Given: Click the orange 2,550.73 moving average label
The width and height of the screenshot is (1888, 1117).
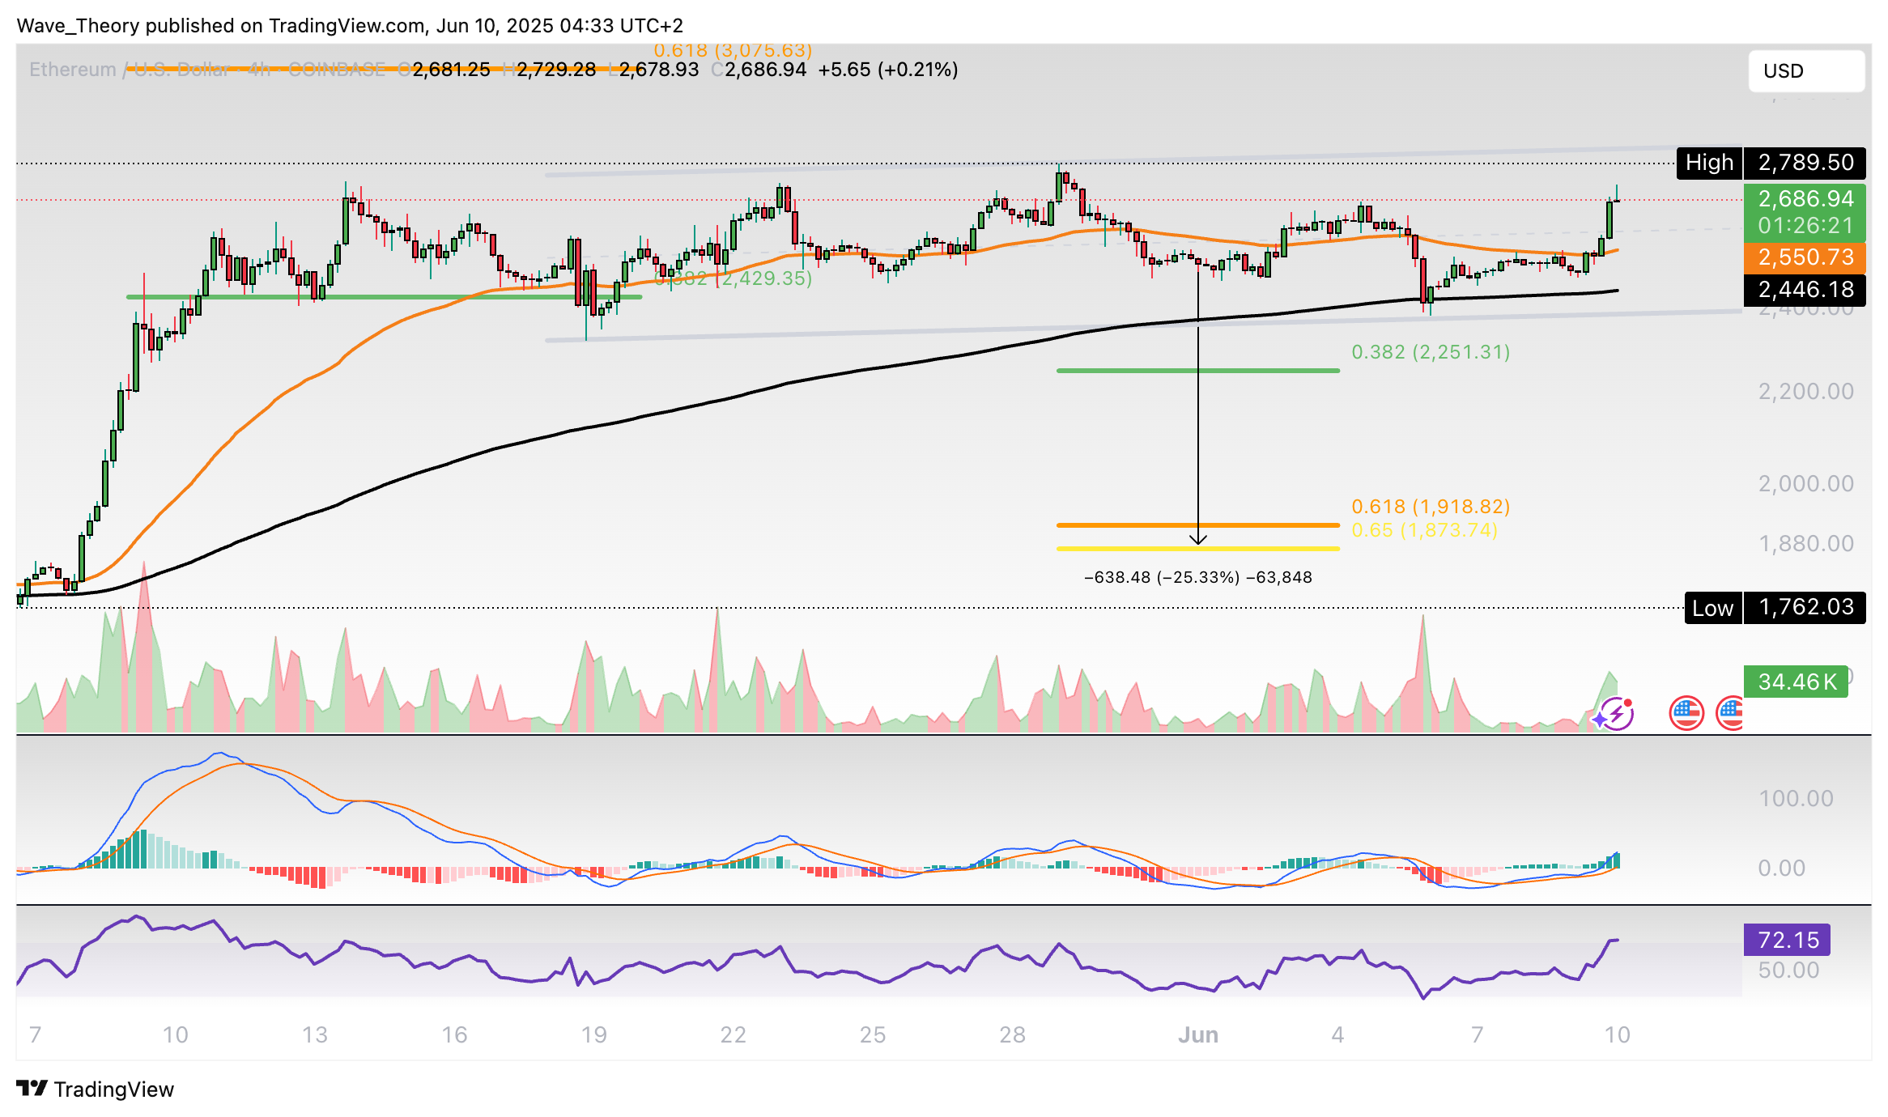Looking at the screenshot, I should (1804, 257).
